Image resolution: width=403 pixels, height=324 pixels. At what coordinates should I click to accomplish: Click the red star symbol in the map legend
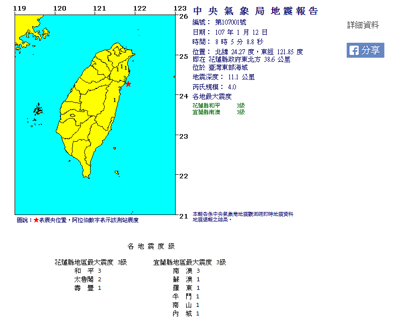click(x=36, y=220)
